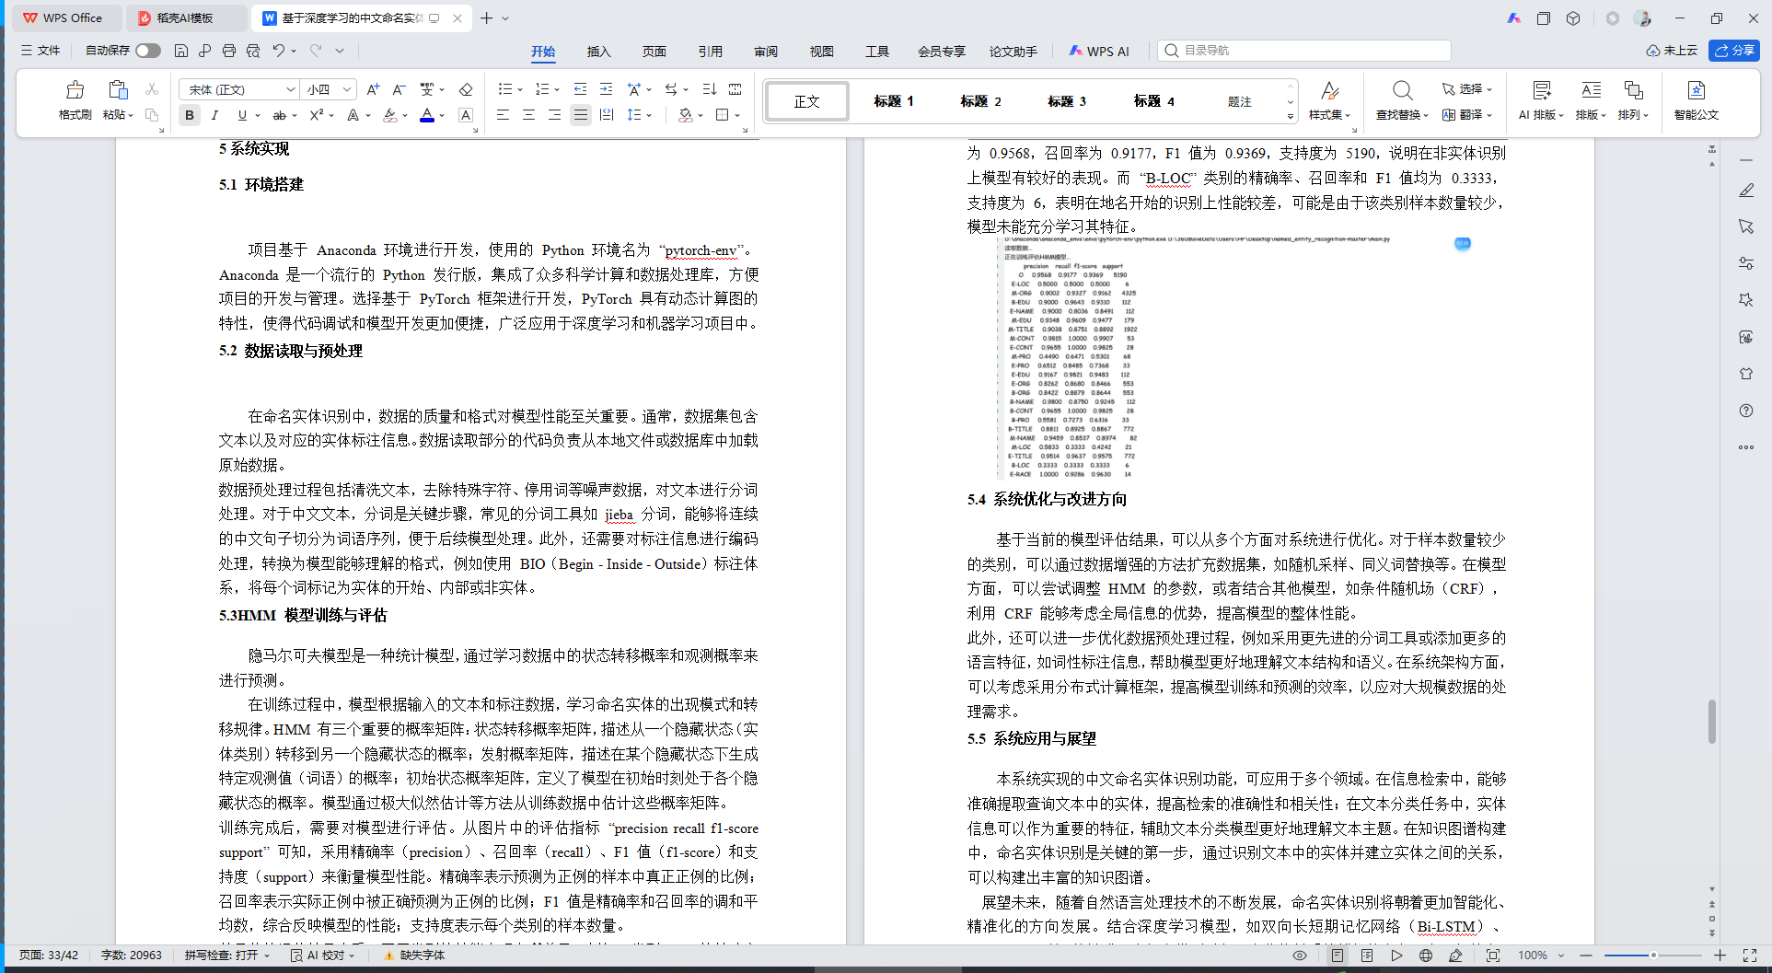Screen dimensions: 1772x973
Task: Expand the line spacing dropdown
Action: pyautogui.click(x=649, y=116)
